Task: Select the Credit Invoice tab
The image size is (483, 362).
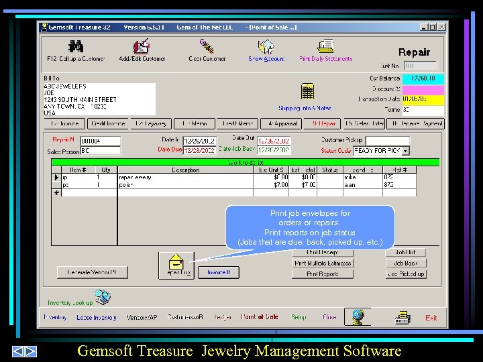Action: pyautogui.click(x=108, y=124)
